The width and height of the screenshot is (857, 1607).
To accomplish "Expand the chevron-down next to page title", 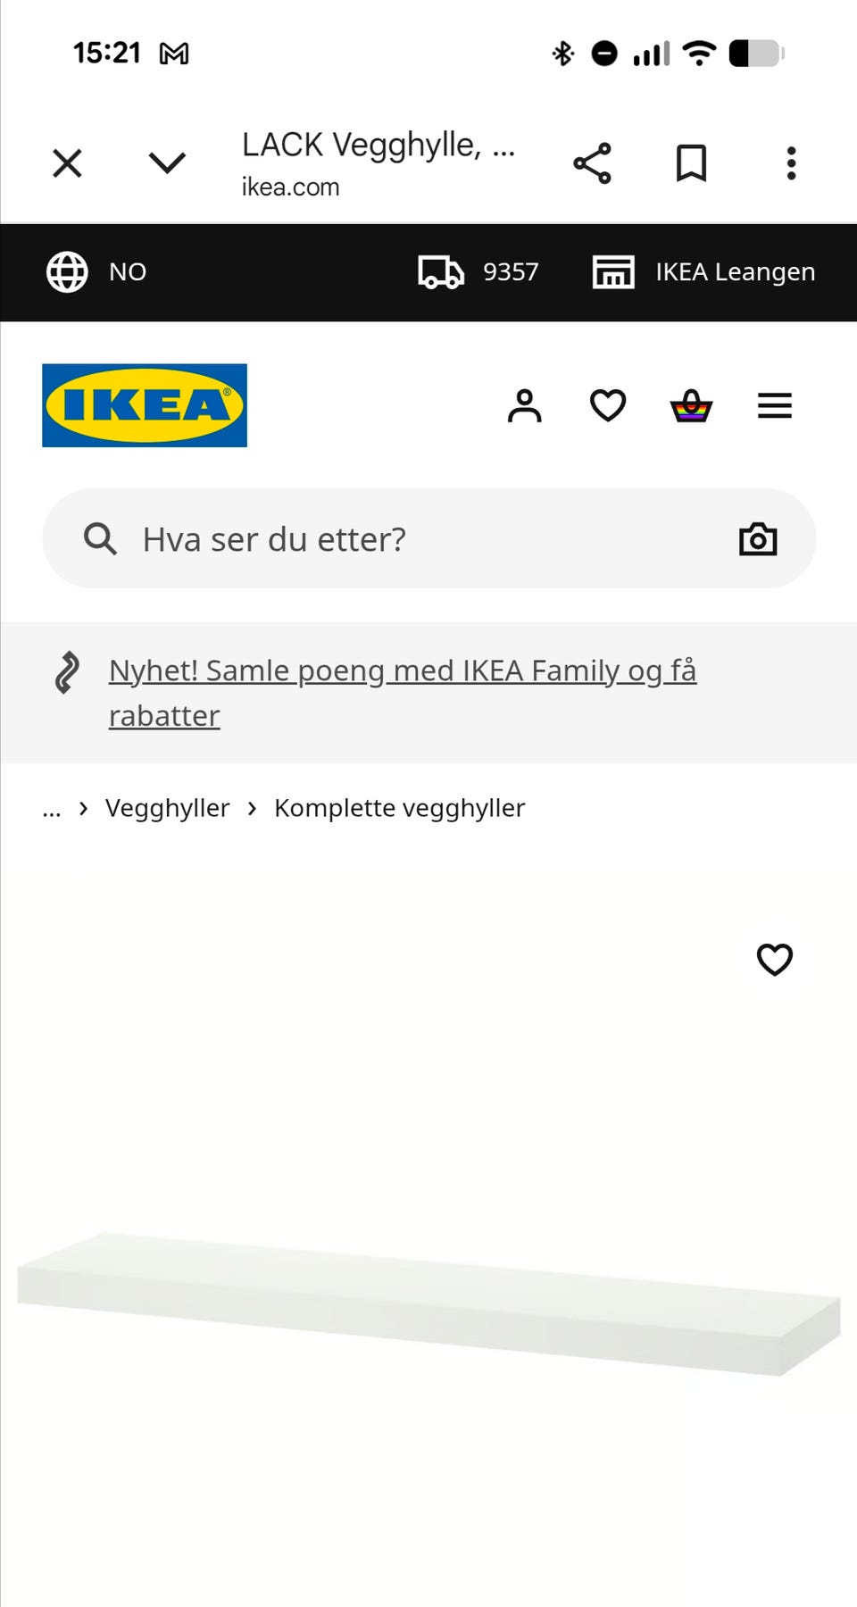I will pyautogui.click(x=167, y=163).
